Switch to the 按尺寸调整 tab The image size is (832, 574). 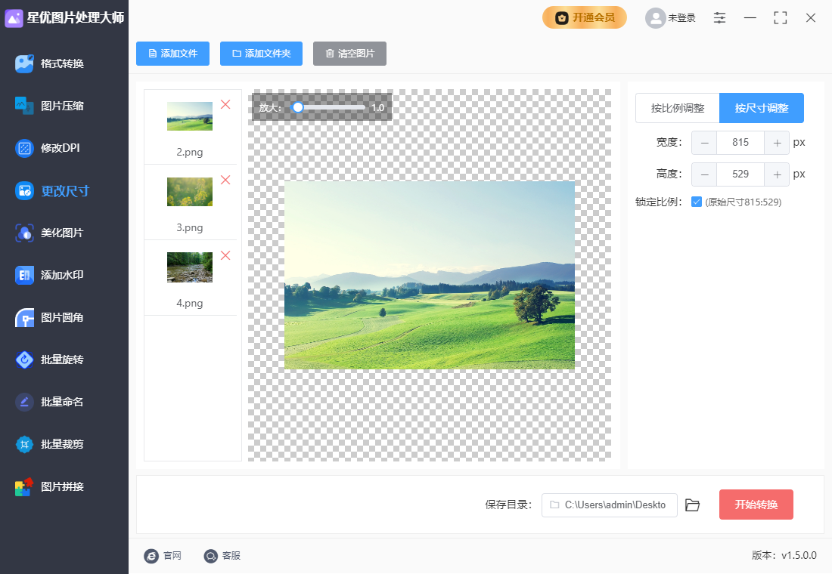tap(762, 108)
